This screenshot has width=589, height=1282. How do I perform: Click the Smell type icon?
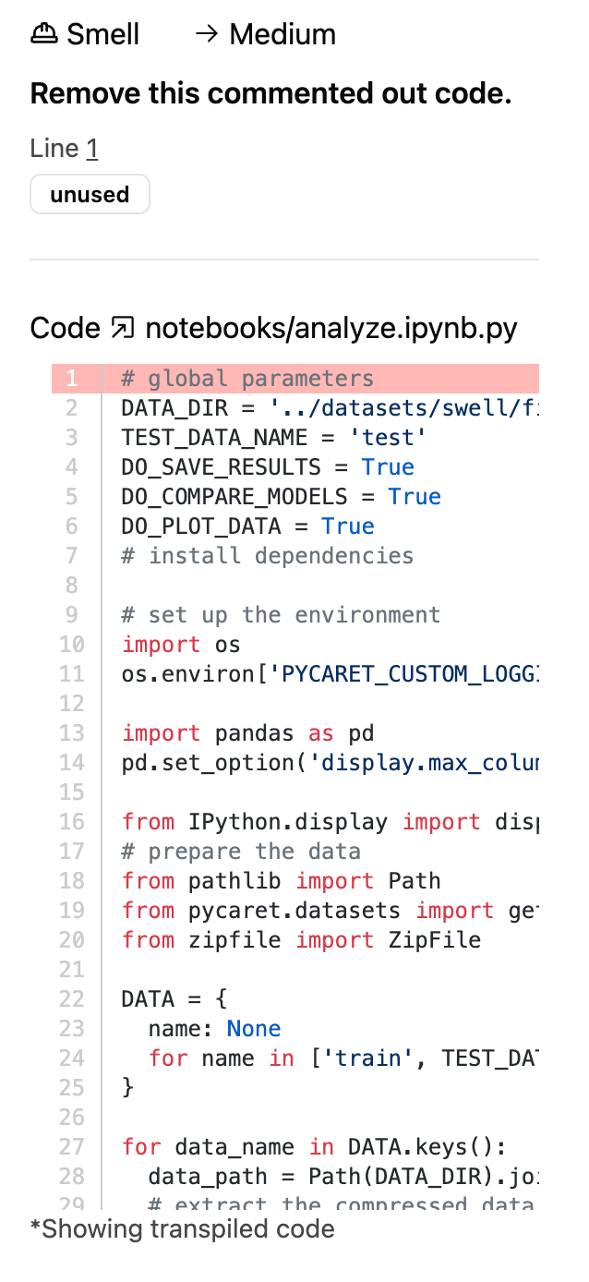point(43,35)
